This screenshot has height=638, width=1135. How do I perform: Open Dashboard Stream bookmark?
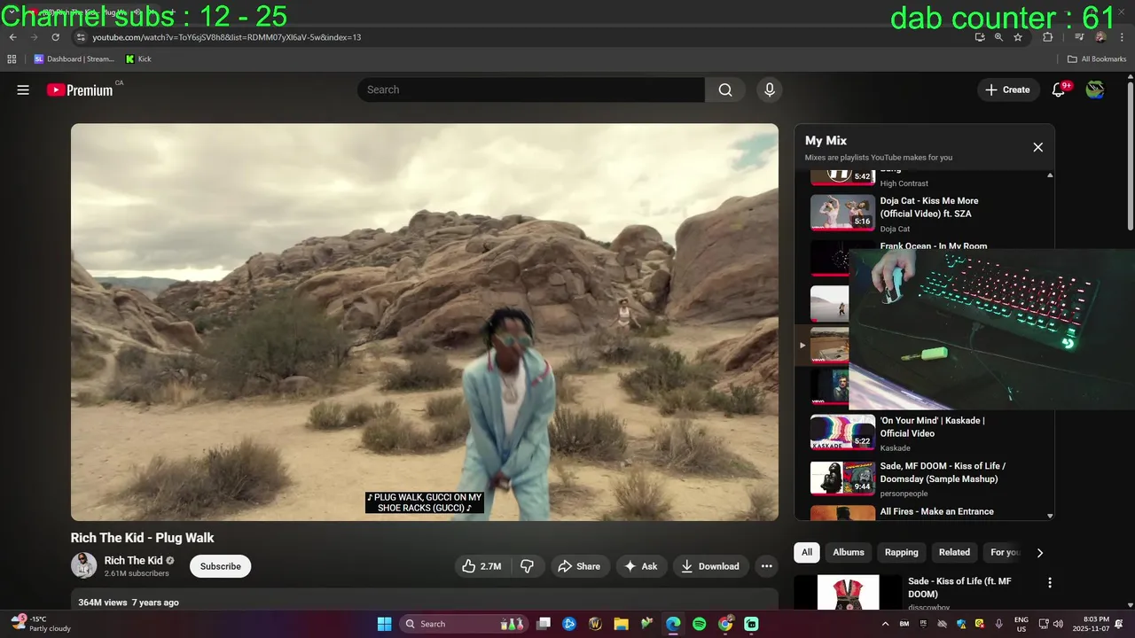tap(74, 59)
